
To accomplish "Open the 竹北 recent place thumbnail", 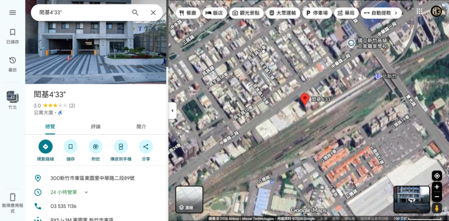I will click(13, 100).
